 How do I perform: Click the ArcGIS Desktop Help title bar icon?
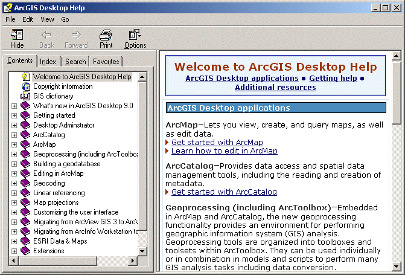(x=8, y=8)
